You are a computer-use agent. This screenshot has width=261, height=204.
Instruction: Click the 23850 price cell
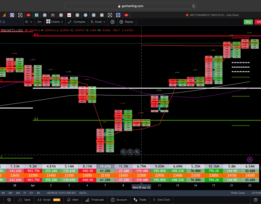click(213, 175)
